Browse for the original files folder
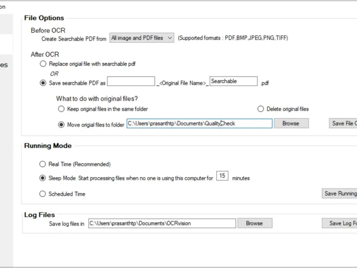 (x=291, y=123)
